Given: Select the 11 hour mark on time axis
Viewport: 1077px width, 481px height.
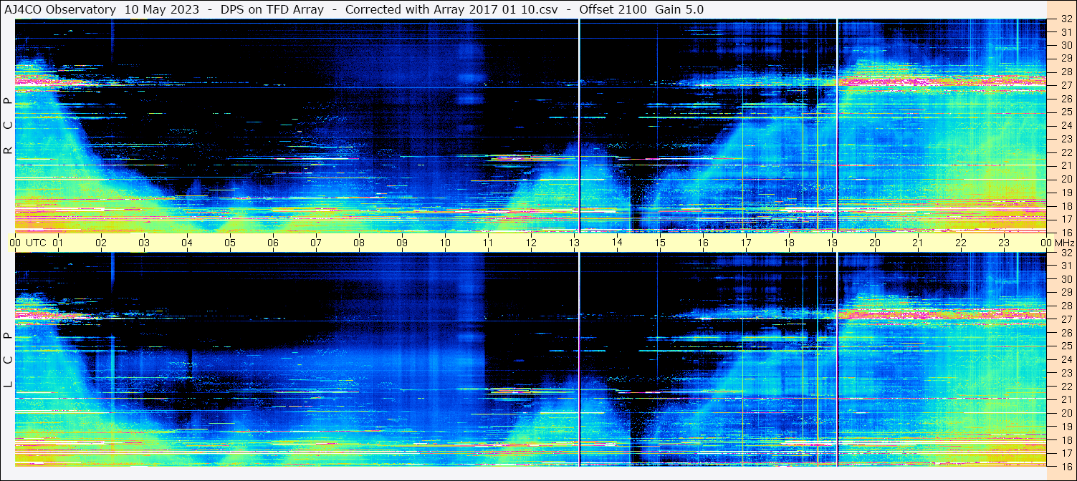Looking at the screenshot, I should tap(487, 243).
